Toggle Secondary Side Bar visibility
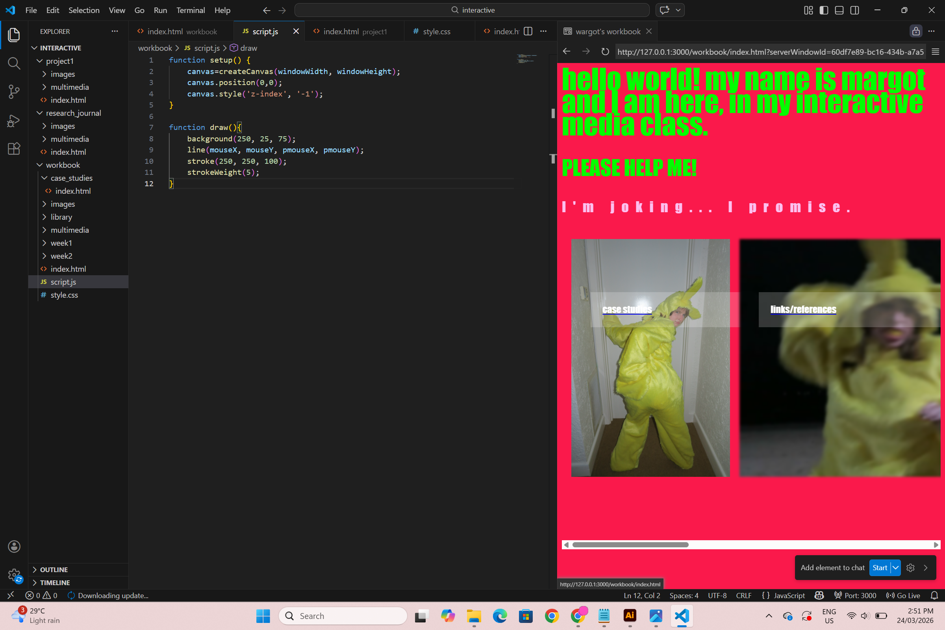Viewport: 945px width, 630px height. [854, 10]
